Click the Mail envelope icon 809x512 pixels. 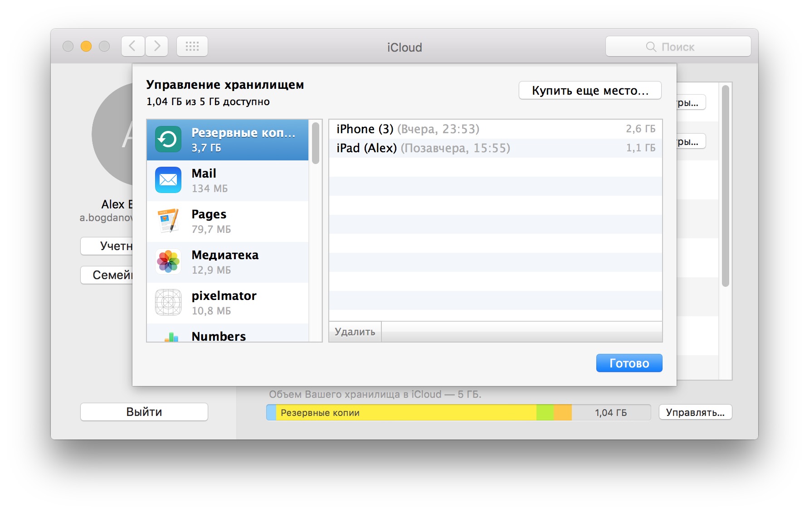(168, 180)
